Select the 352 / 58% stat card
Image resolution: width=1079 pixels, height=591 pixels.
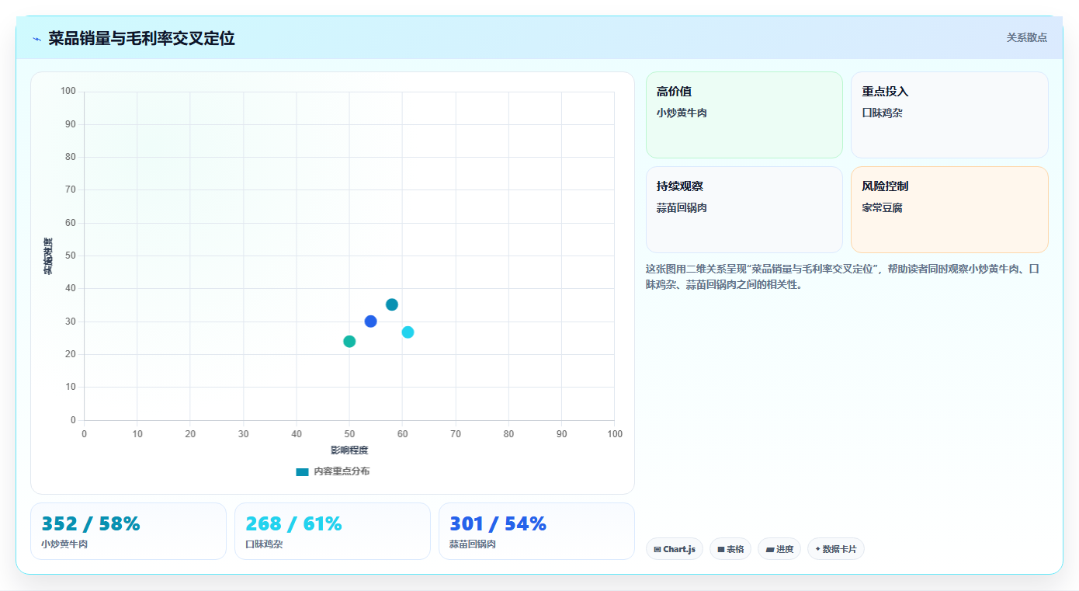coord(128,531)
